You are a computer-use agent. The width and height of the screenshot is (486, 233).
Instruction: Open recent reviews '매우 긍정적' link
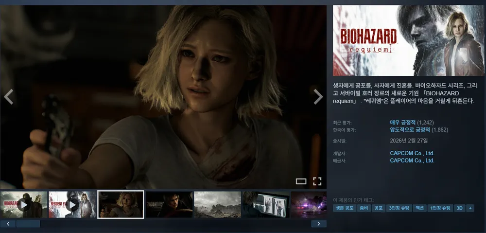pos(402,123)
